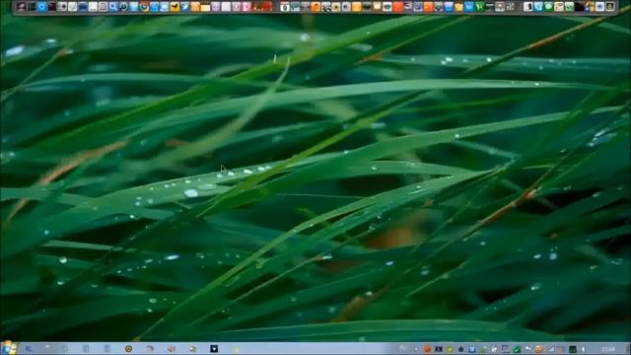Open the orange RSS feed dock icon
Viewport: 631px width, 355px height.
pos(195,7)
